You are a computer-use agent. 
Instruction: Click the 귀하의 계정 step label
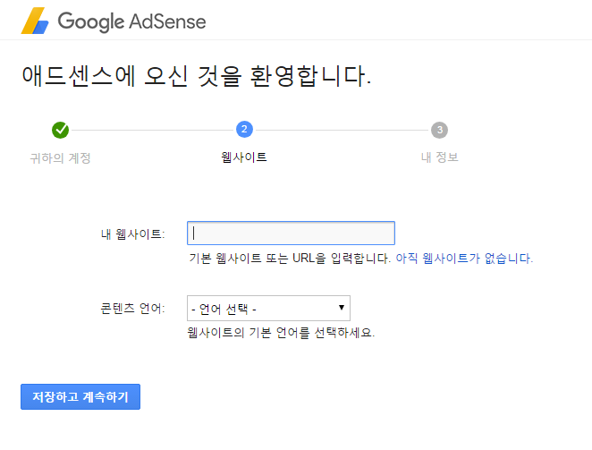(61, 158)
